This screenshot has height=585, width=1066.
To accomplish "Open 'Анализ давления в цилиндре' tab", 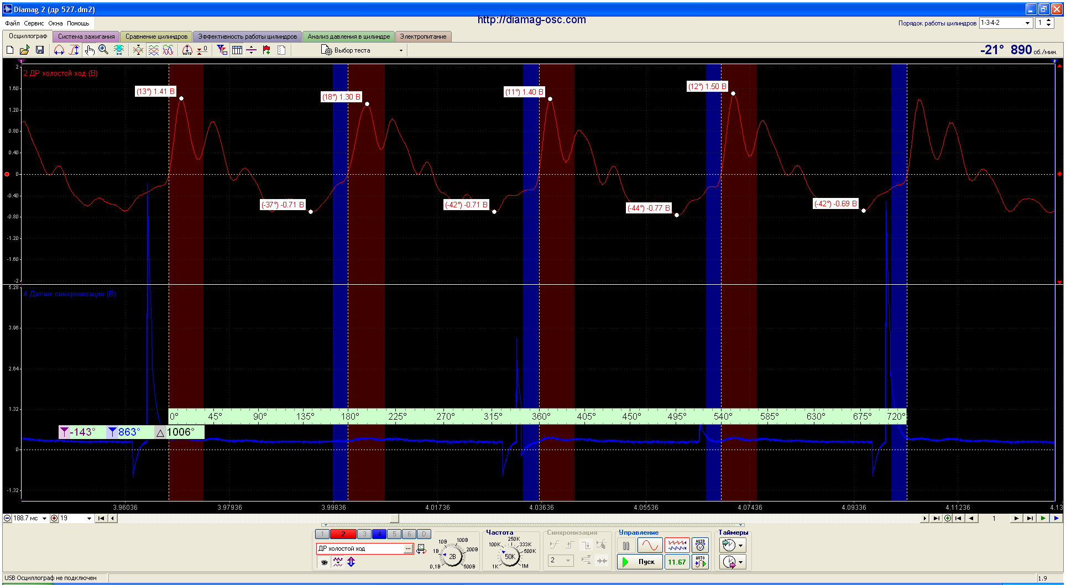I will (349, 36).
